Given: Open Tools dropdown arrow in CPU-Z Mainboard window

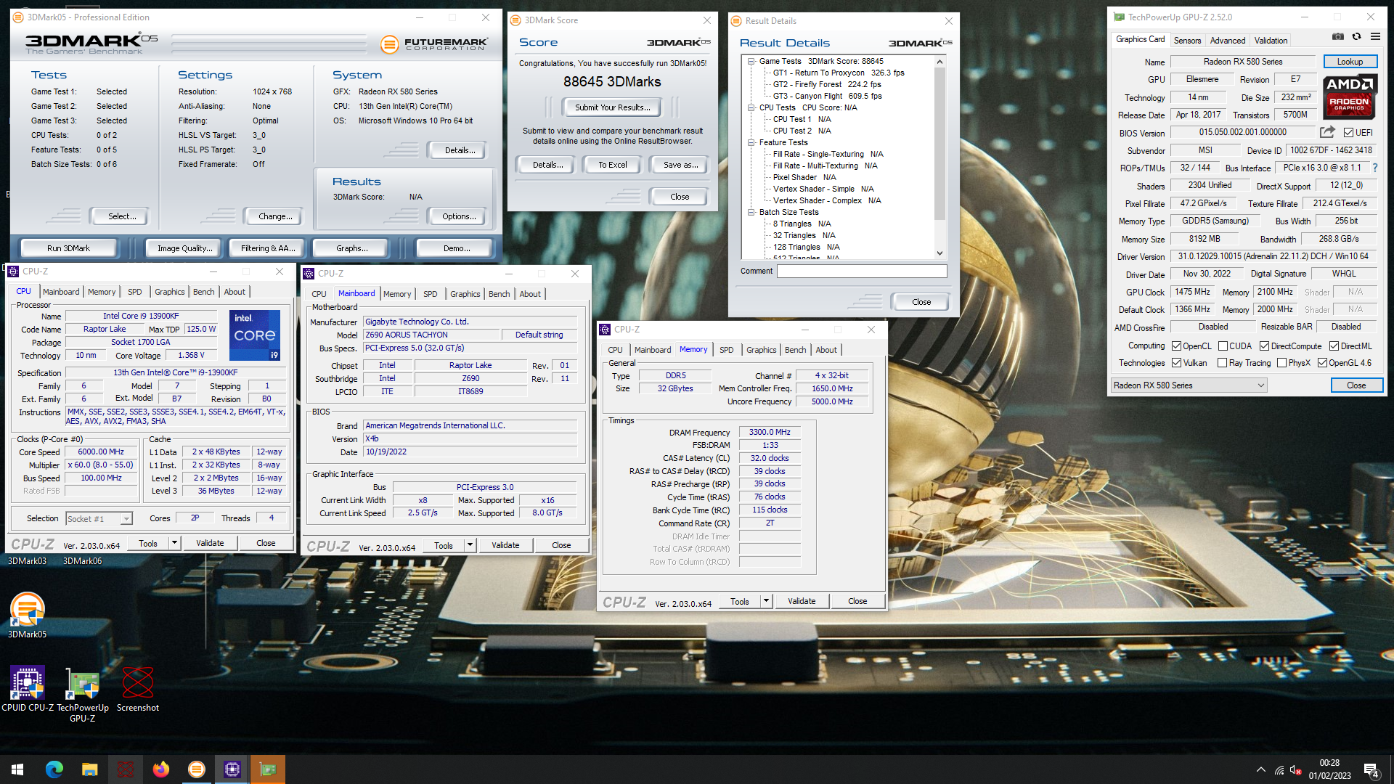Looking at the screenshot, I should pos(470,545).
